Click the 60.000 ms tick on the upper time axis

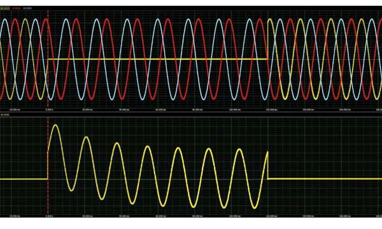click(161, 110)
